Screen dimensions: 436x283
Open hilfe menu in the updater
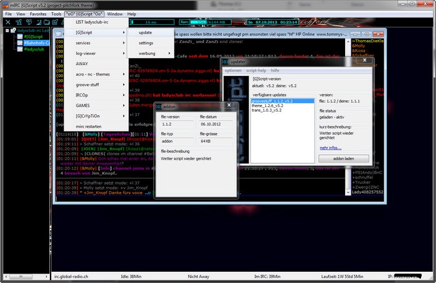[x=275, y=70]
